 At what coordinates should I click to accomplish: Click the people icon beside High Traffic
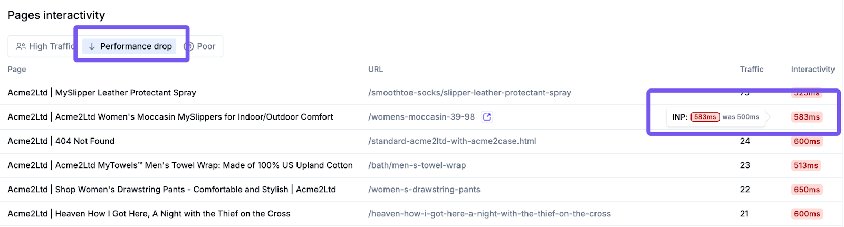21,46
